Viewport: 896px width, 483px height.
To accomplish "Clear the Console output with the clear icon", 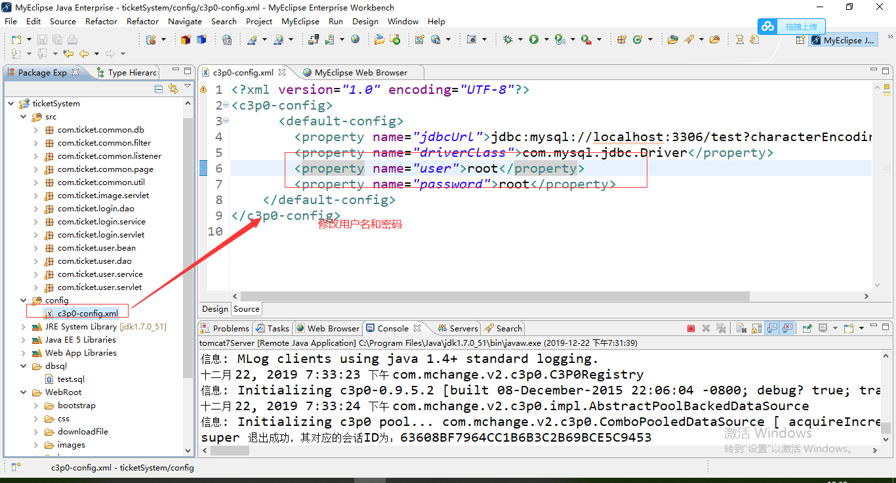I will 741,328.
